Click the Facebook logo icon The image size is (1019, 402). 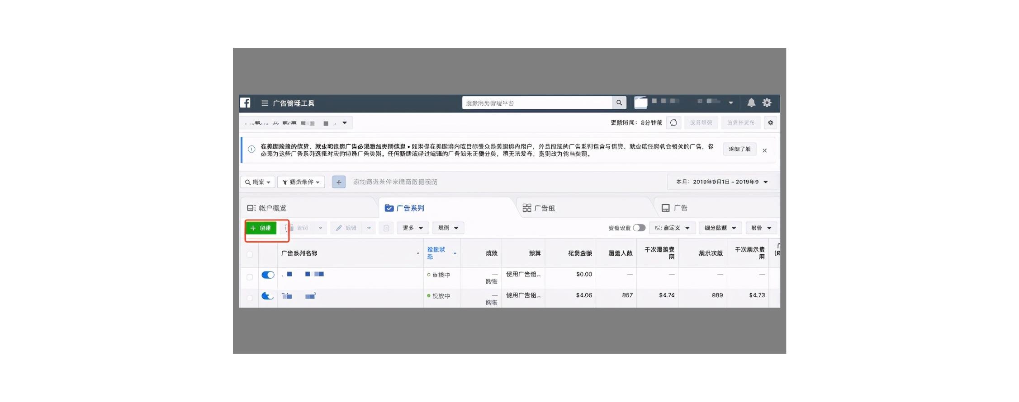pos(245,103)
